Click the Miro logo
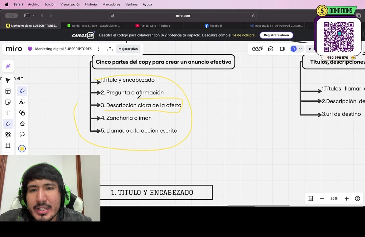Image resolution: width=365 pixels, height=237 pixels. [x=14, y=49]
